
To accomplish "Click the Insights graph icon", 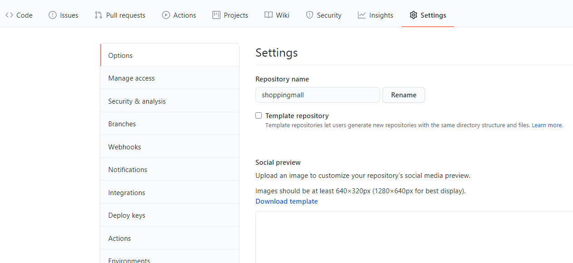I will (362, 15).
